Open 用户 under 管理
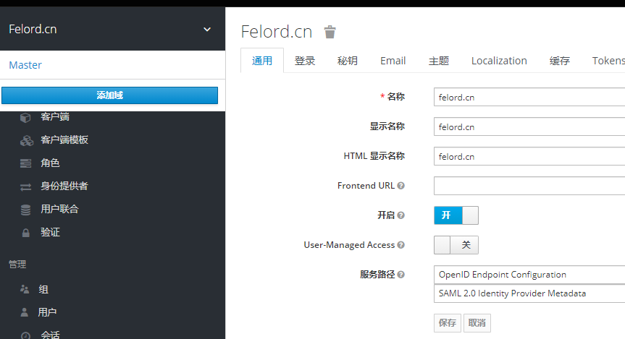Image resolution: width=625 pixels, height=339 pixels. (47, 312)
